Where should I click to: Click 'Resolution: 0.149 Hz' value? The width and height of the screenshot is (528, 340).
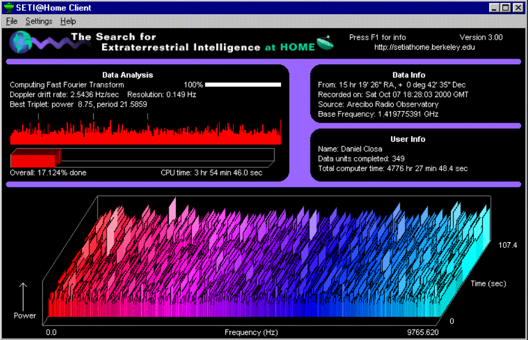pos(162,95)
